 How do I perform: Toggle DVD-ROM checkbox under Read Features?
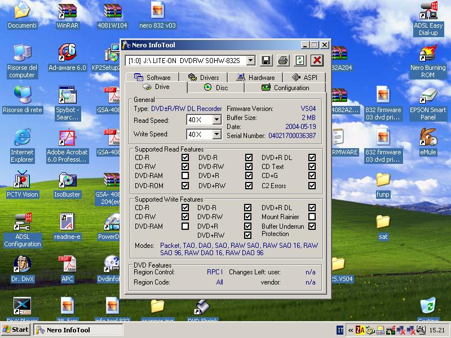[x=185, y=186]
